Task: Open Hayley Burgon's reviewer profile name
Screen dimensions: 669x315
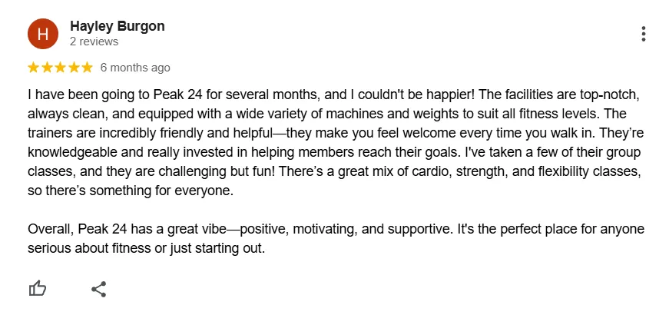Action: point(118,26)
